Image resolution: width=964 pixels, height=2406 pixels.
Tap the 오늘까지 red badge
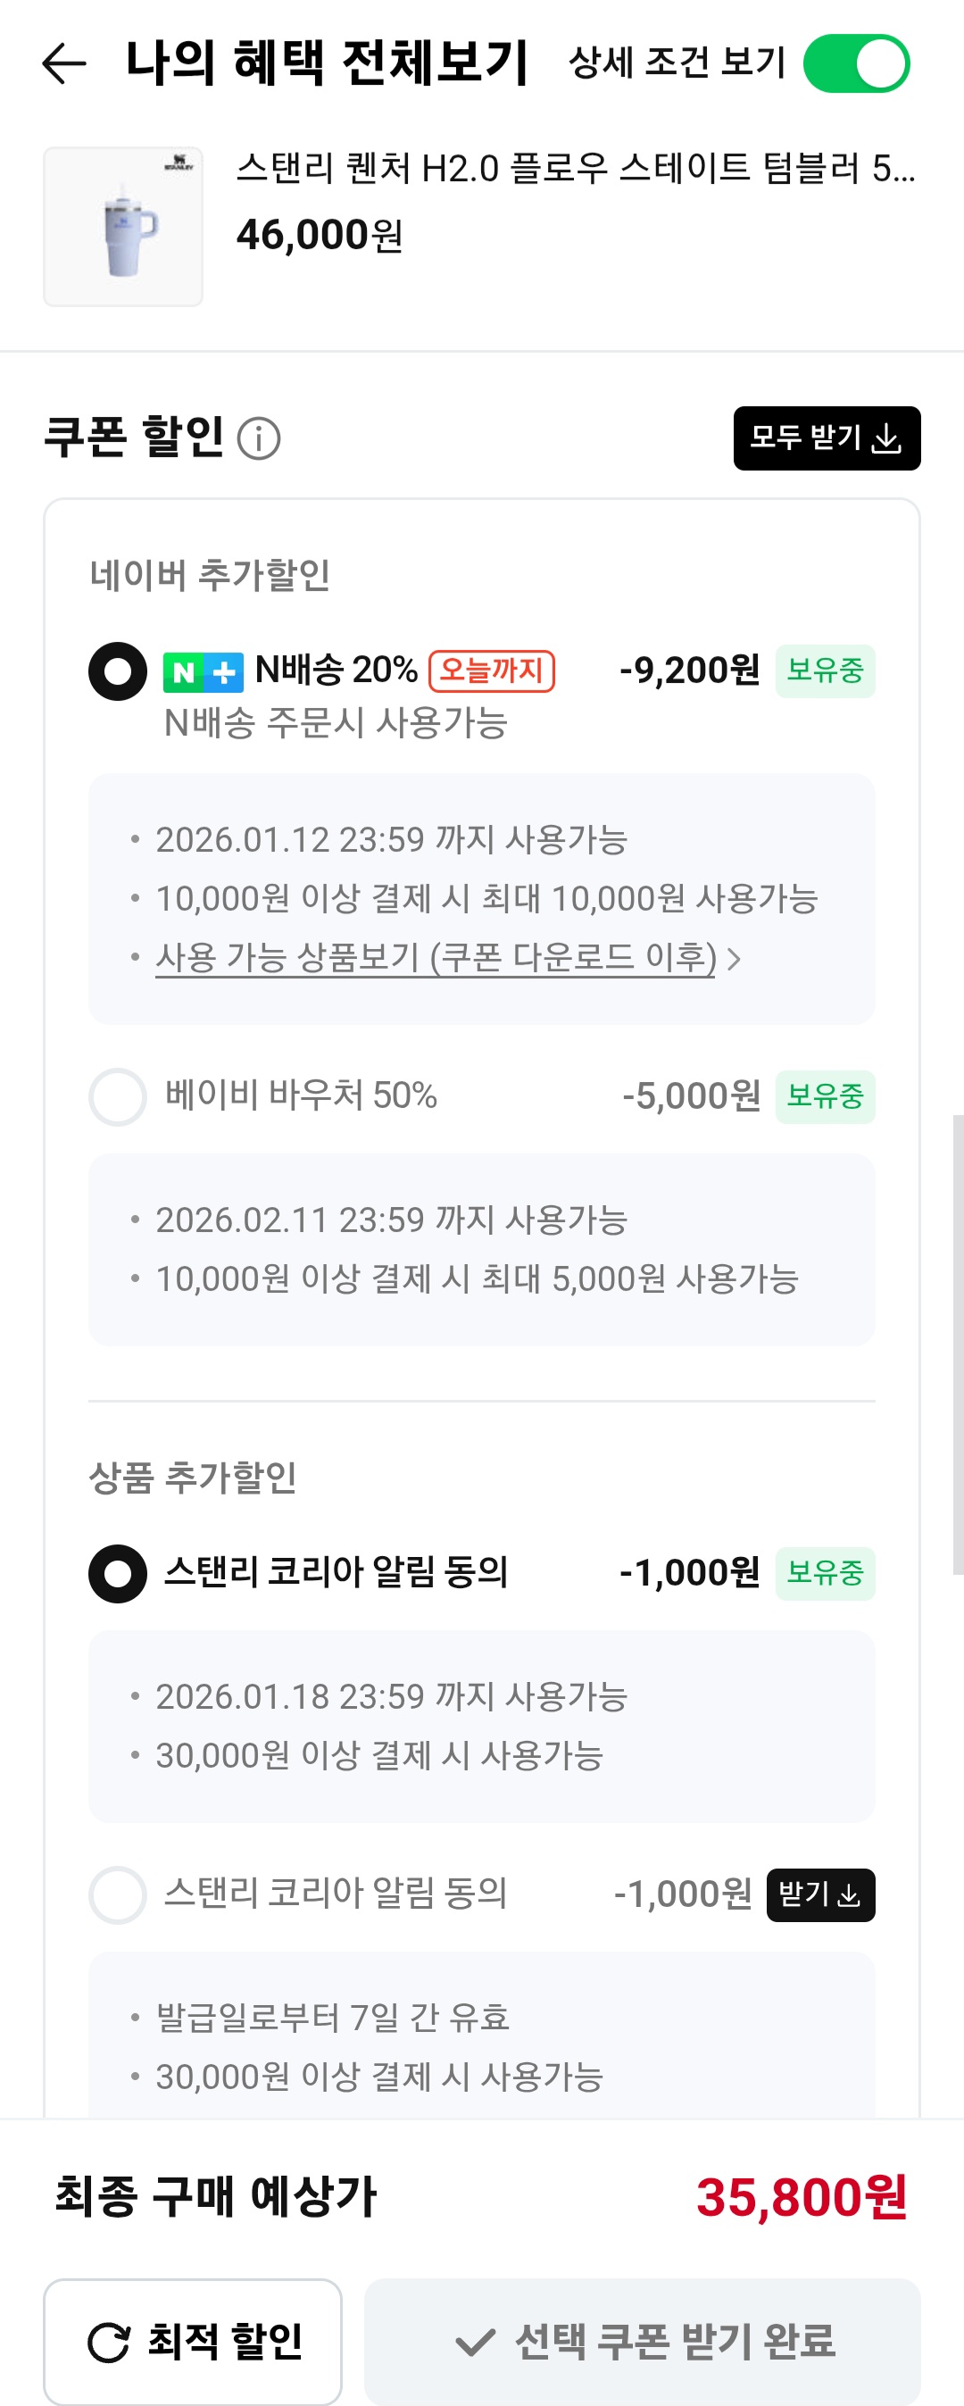(x=491, y=670)
